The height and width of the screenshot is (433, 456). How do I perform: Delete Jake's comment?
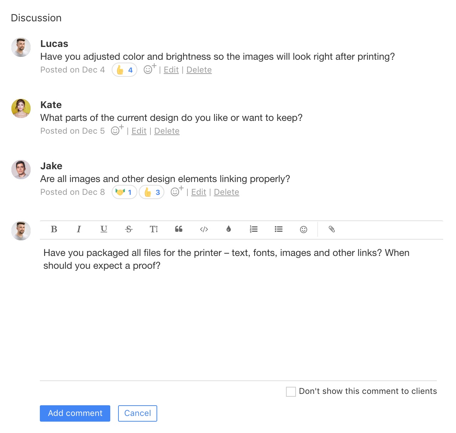coord(226,192)
